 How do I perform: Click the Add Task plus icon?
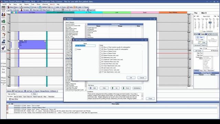point(25,91)
